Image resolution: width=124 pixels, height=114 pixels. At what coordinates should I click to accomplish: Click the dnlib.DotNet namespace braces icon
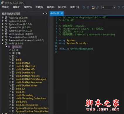[13, 63]
